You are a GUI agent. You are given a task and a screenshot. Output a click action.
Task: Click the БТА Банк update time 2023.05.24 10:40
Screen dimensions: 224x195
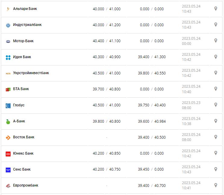click(x=191, y=89)
